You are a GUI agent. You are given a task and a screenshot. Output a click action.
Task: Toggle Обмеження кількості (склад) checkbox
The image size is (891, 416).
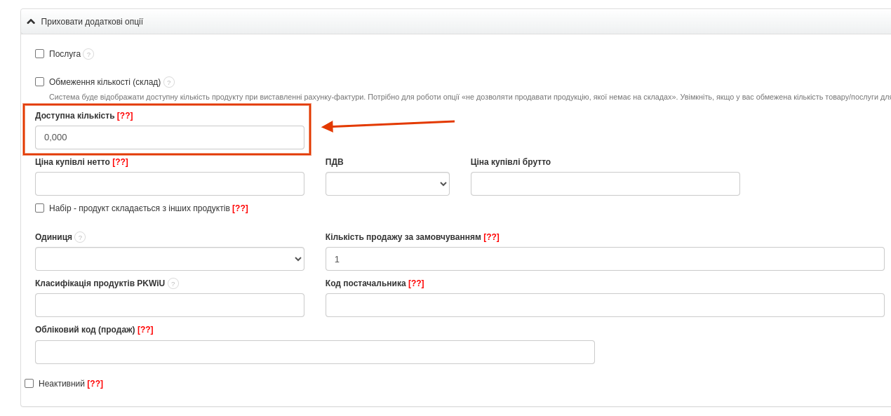(x=40, y=82)
